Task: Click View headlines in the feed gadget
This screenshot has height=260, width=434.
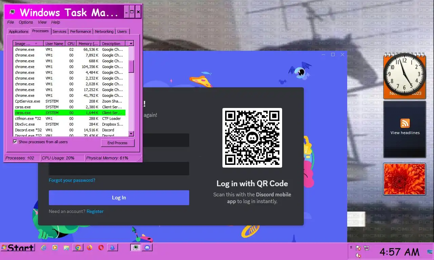Action: (405, 133)
